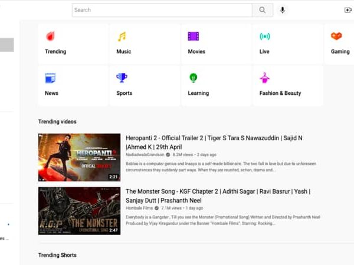Activate voice search microphone icon
This screenshot has width=354, height=265.
coord(283,10)
